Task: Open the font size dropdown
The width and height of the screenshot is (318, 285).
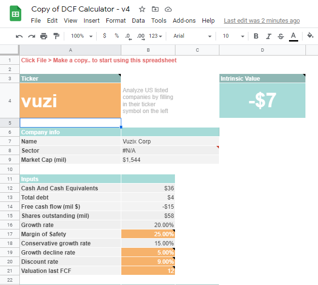Action: pos(233,36)
